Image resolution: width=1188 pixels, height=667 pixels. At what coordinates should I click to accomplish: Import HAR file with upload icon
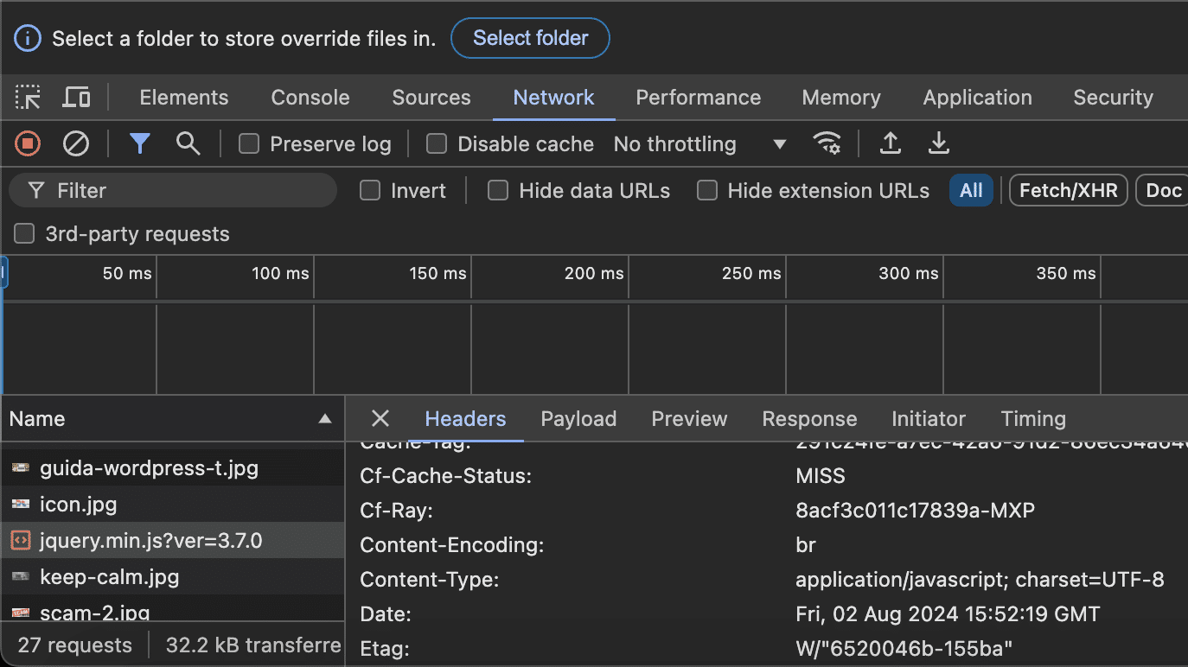[x=890, y=143]
